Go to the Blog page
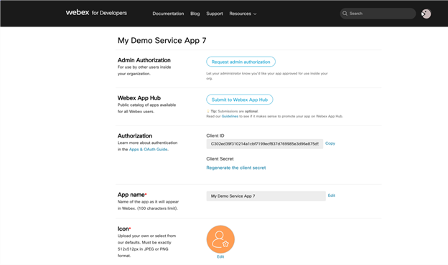Image resolution: width=448 pixels, height=265 pixels. pyautogui.click(x=195, y=14)
